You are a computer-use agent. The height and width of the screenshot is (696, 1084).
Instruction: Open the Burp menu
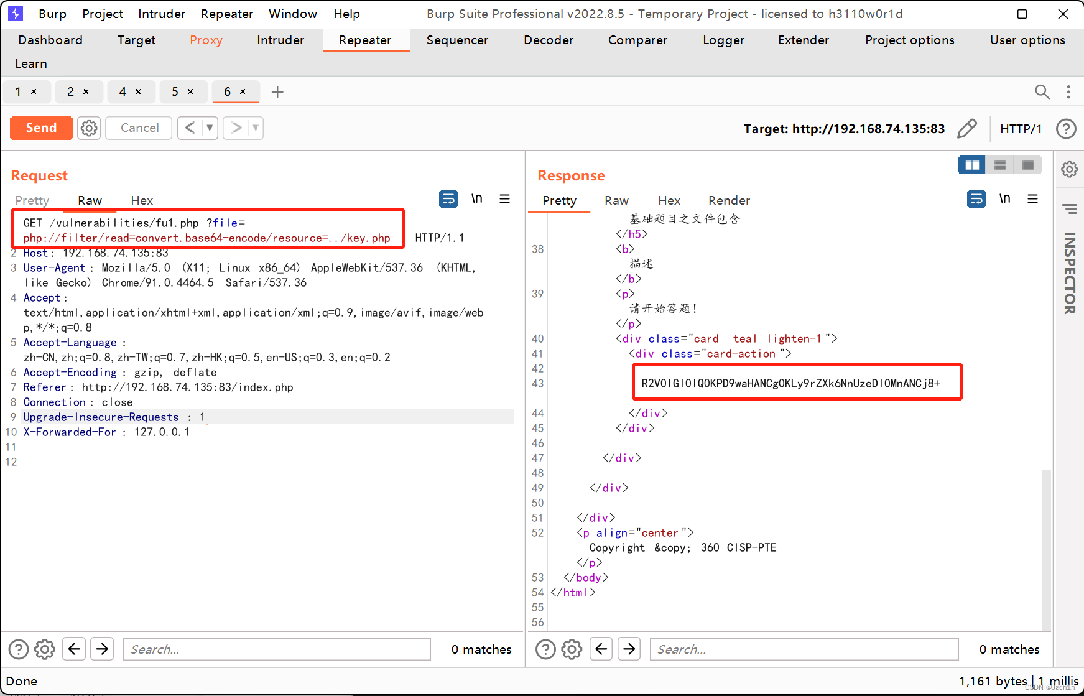[x=52, y=14]
